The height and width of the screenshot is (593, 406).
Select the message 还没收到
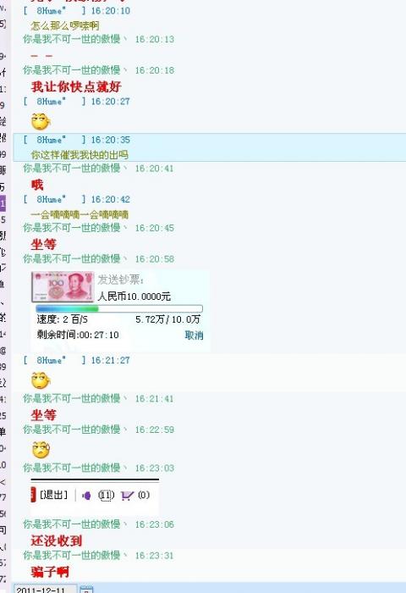click(57, 540)
